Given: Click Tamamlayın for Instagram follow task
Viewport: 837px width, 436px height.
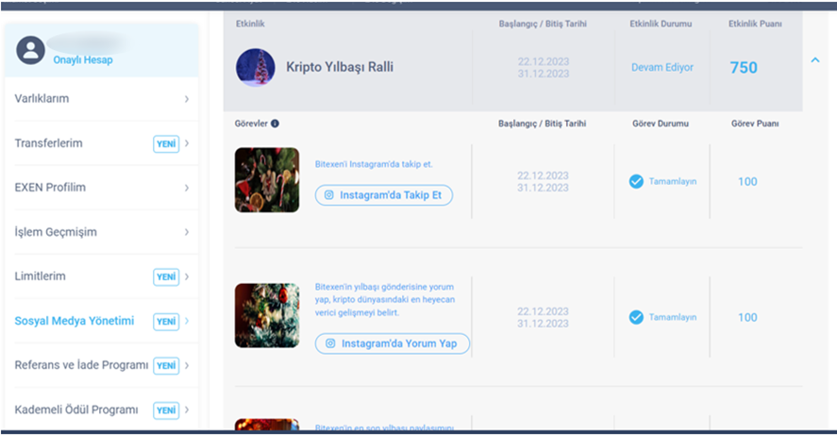Looking at the screenshot, I should tap(673, 181).
